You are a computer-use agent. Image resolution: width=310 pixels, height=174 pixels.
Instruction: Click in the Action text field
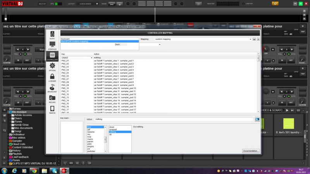tap(174, 119)
